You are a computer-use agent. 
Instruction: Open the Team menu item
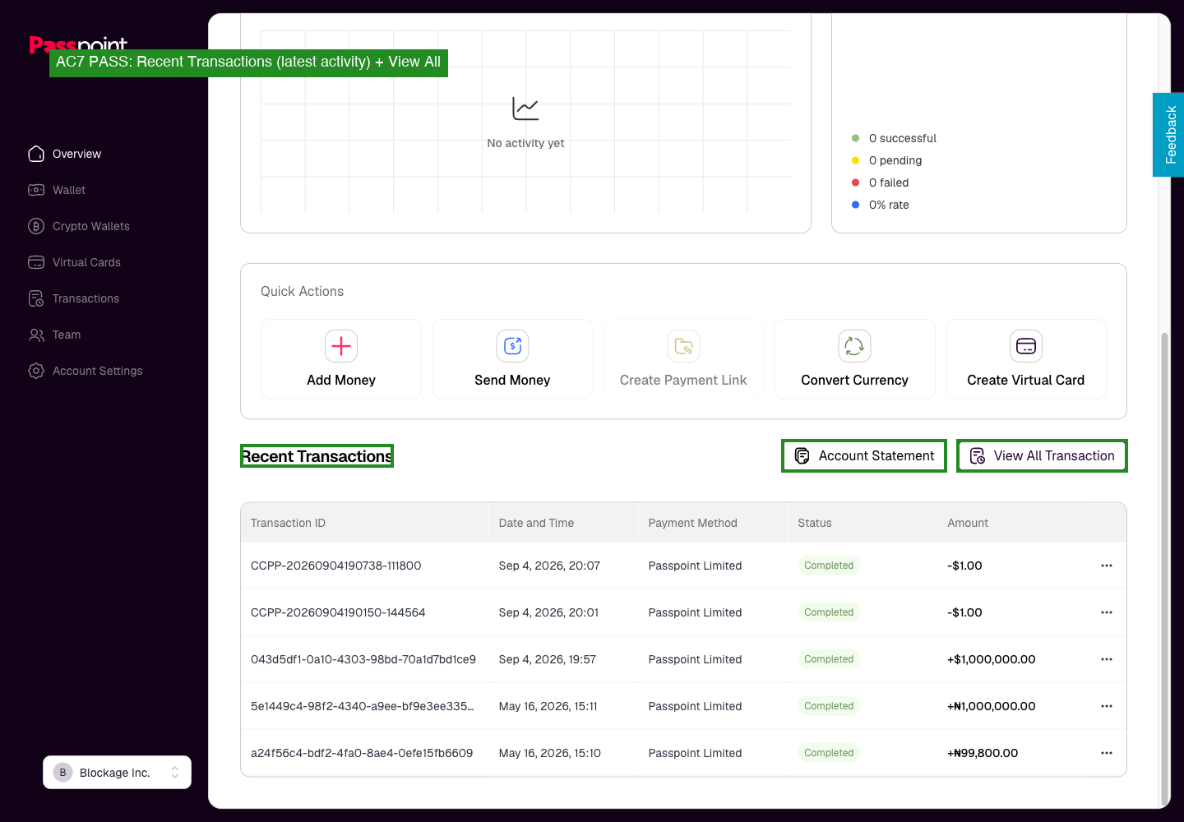[67, 335]
